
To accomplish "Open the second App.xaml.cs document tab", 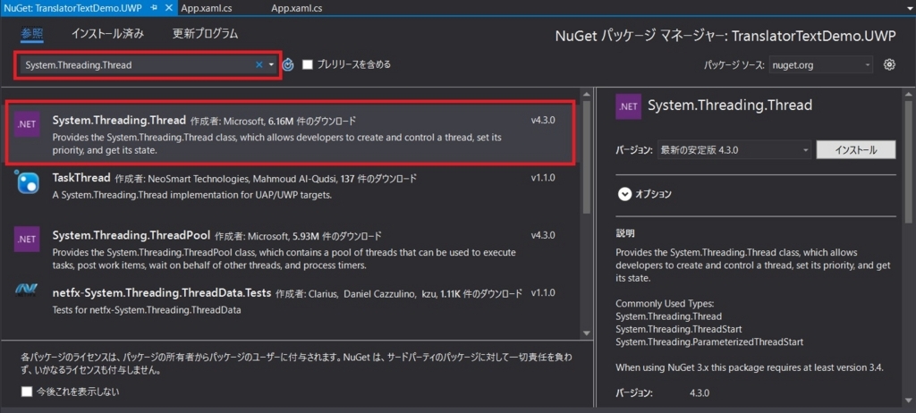I will pyautogui.click(x=297, y=8).
